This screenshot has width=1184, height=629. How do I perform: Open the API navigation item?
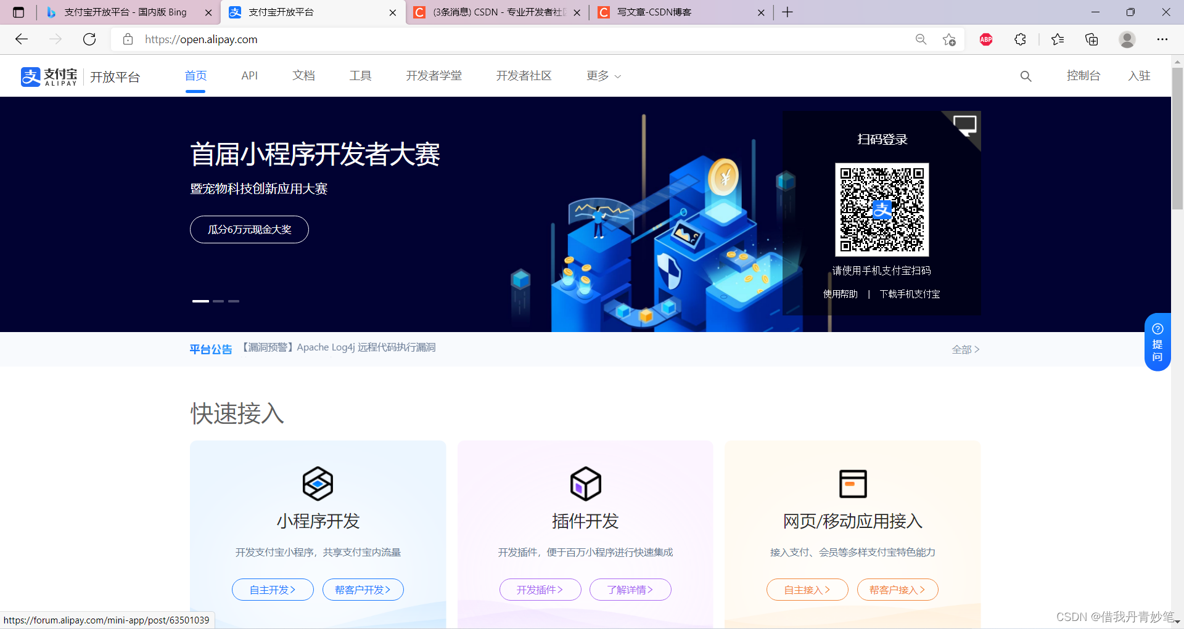pos(249,76)
